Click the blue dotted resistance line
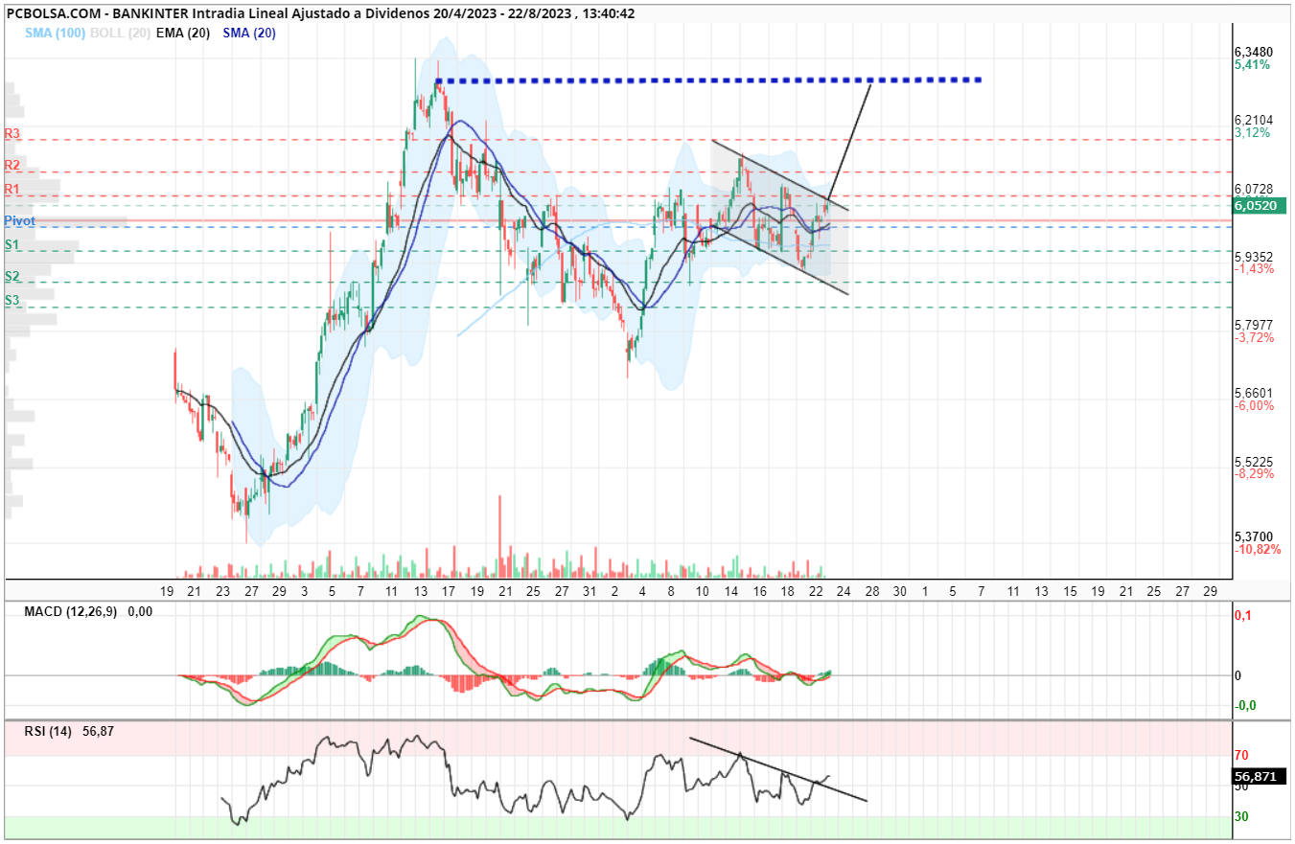The image size is (1295, 844). 708,80
